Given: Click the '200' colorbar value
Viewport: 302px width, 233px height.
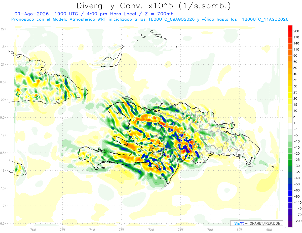Looking at the screenshot, I should coord(296,31).
